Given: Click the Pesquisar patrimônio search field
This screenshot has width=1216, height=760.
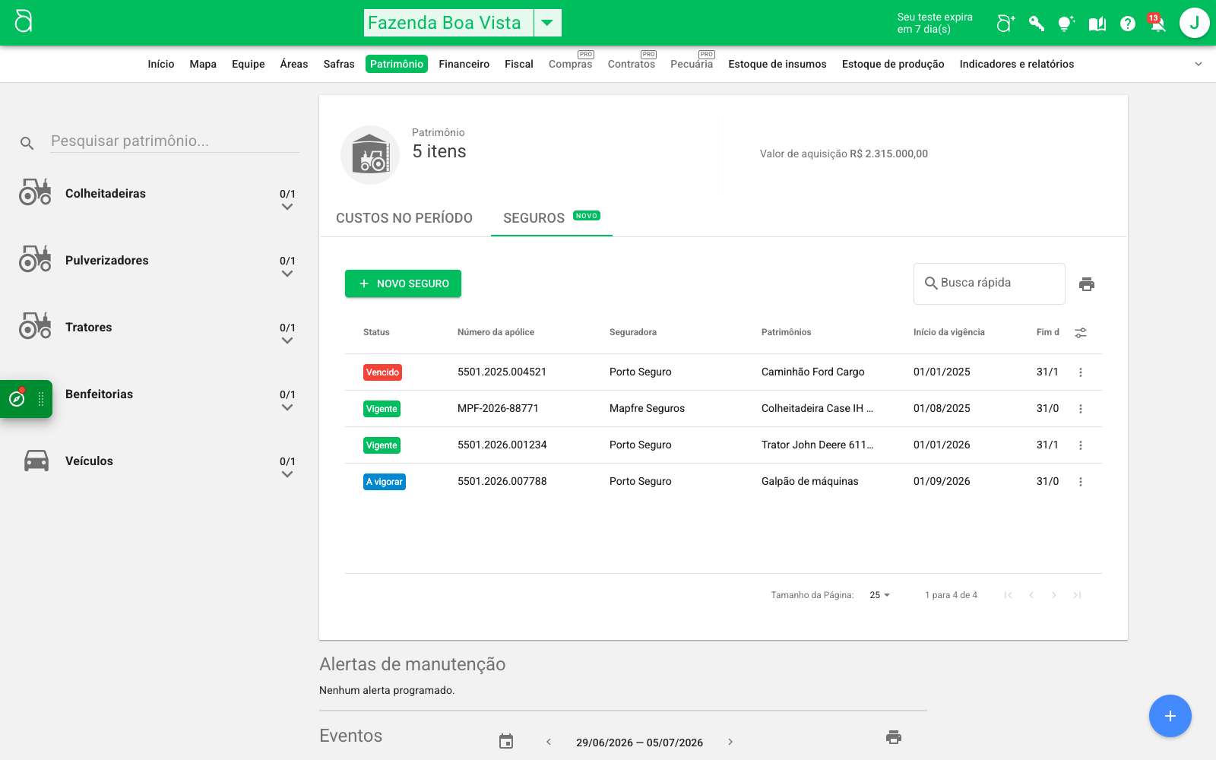Looking at the screenshot, I should tap(175, 141).
